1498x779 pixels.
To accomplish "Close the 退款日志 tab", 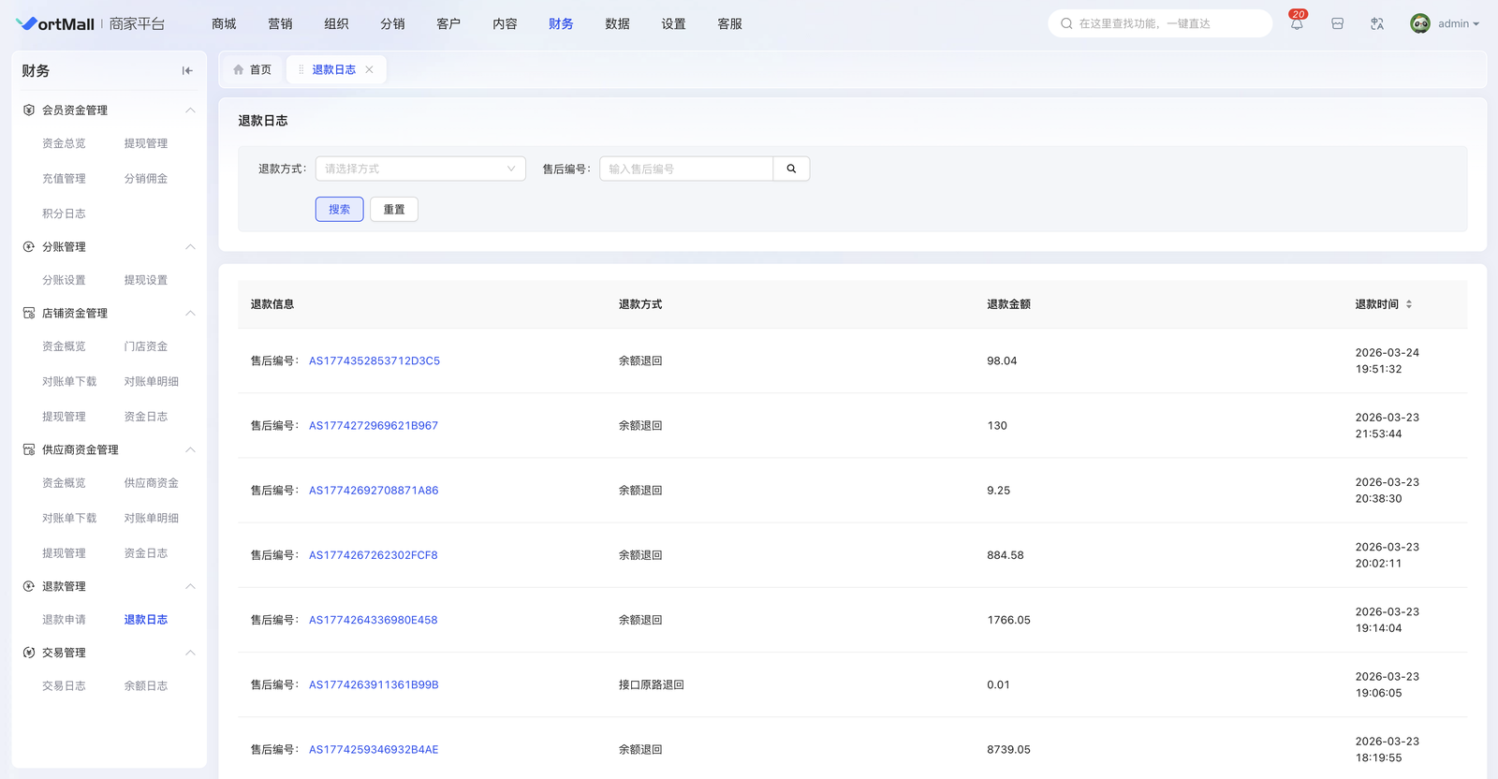I will (x=370, y=70).
